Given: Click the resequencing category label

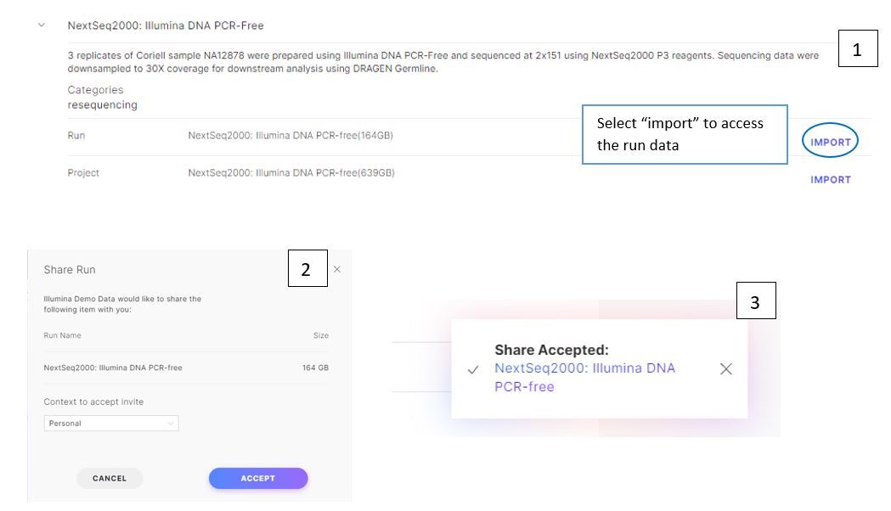Looking at the screenshot, I should pyautogui.click(x=102, y=105).
